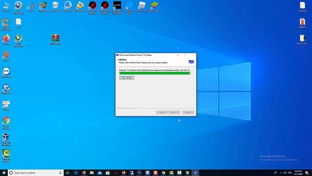Click the Cancel button in the setup dialog
The width and height of the screenshot is (312, 176).
pyautogui.click(x=188, y=112)
